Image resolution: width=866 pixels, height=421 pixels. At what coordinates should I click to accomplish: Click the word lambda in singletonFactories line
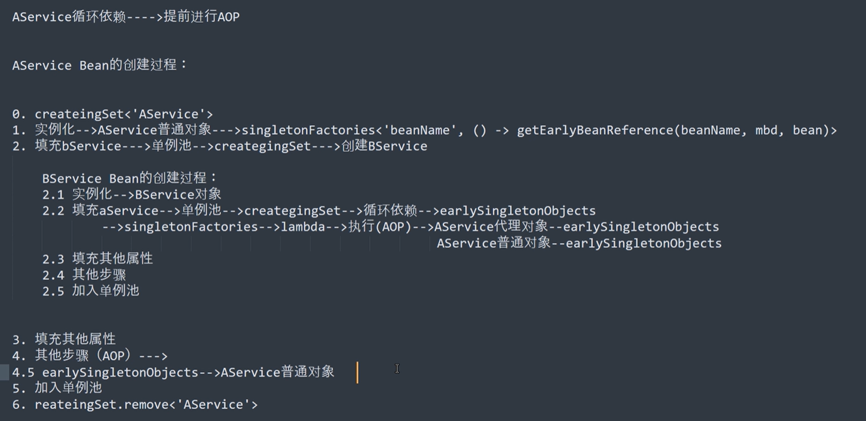tap(303, 227)
